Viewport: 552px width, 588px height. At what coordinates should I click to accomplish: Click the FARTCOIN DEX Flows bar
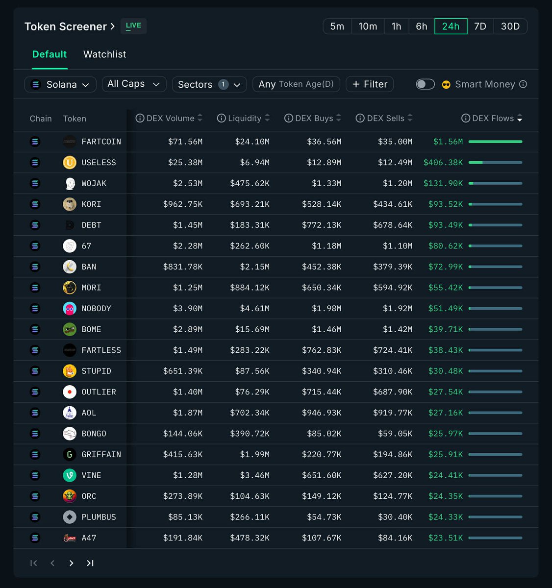pyautogui.click(x=495, y=142)
